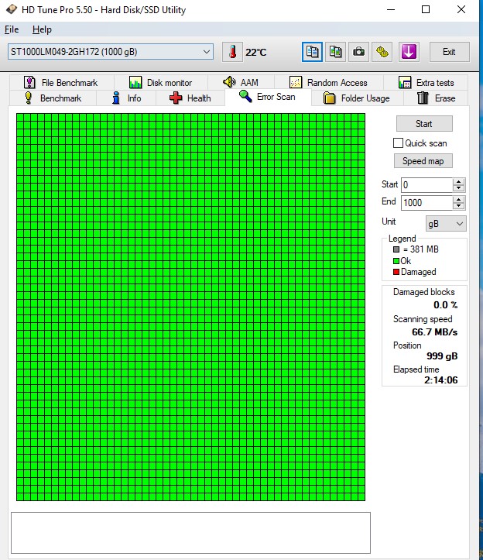Increase the Start value with up arrow
Viewport: 483px width, 560px height.
click(x=459, y=181)
